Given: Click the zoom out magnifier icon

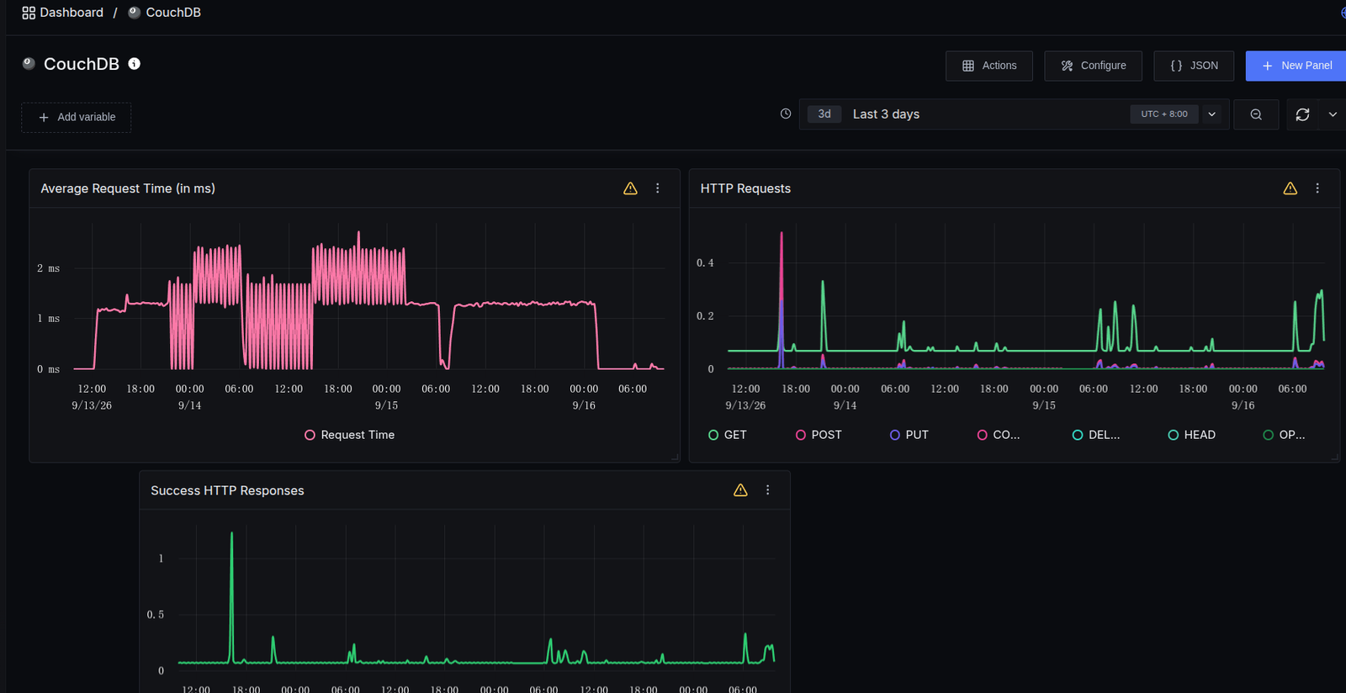Looking at the screenshot, I should tap(1256, 114).
